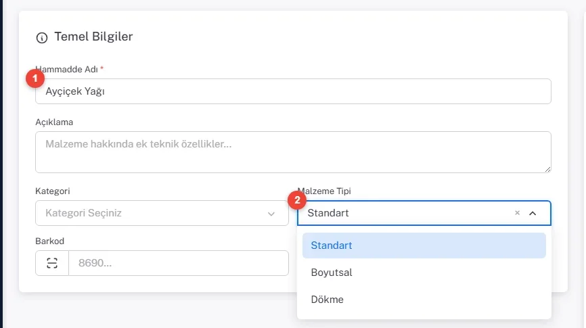Click the Açıklama label

coord(54,122)
